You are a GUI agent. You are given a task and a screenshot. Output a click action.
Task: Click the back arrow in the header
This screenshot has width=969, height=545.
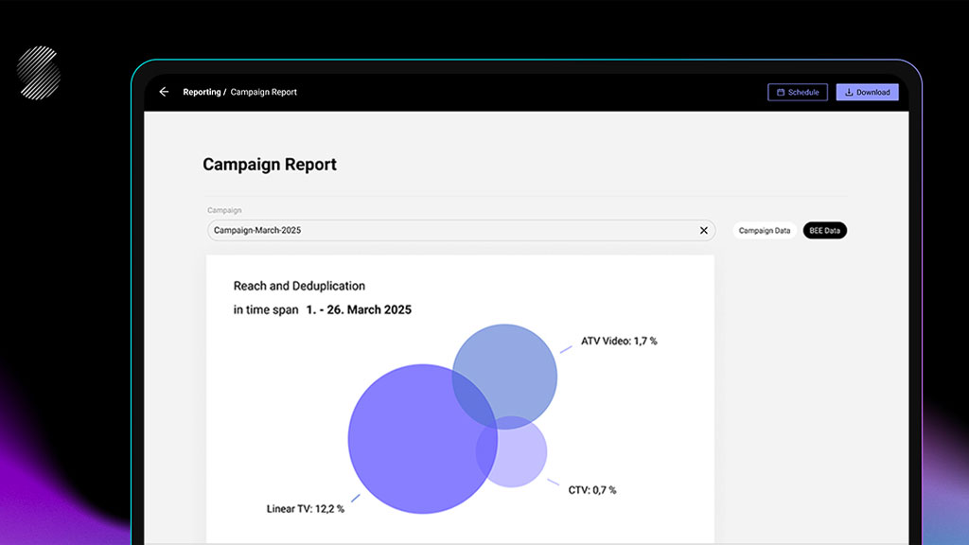coord(164,92)
